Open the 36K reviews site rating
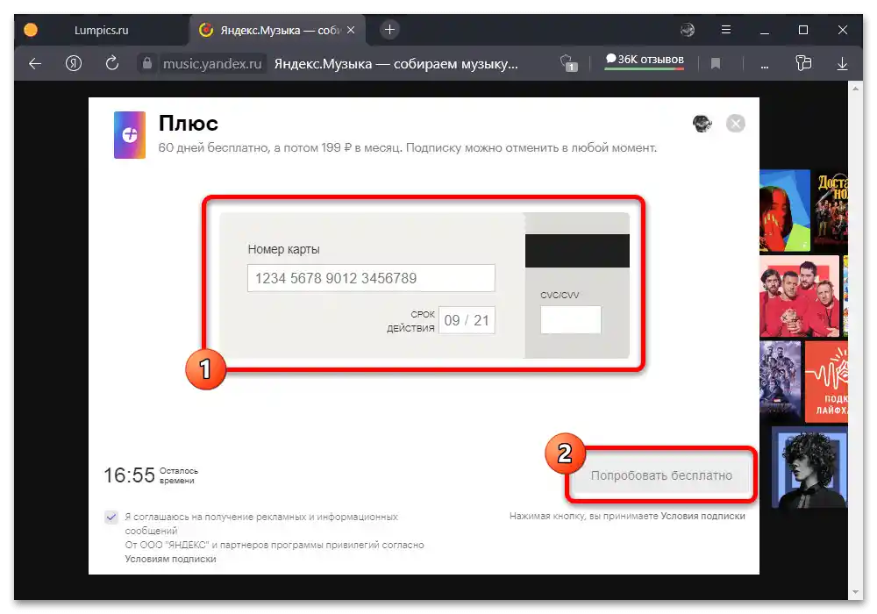Viewport: 877px width, 614px height. pyautogui.click(x=645, y=60)
